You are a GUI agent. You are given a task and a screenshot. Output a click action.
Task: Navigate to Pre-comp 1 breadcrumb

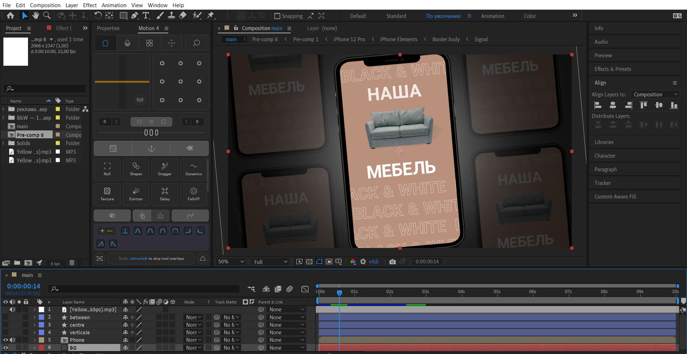(x=305, y=39)
